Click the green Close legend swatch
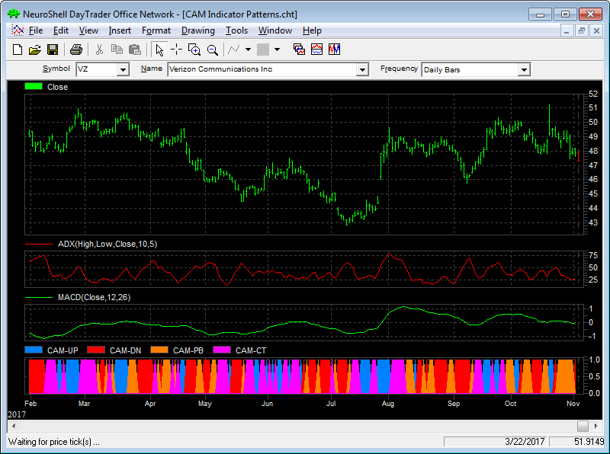 (x=34, y=86)
